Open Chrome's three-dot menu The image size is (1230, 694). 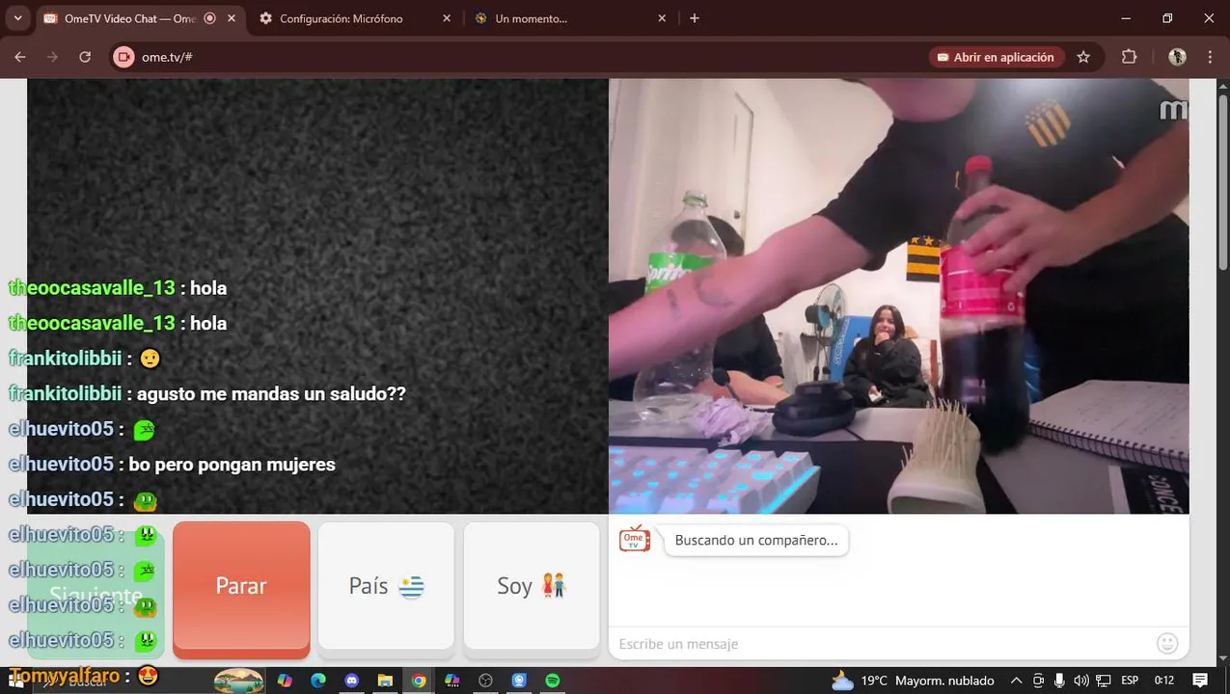pos(1210,57)
